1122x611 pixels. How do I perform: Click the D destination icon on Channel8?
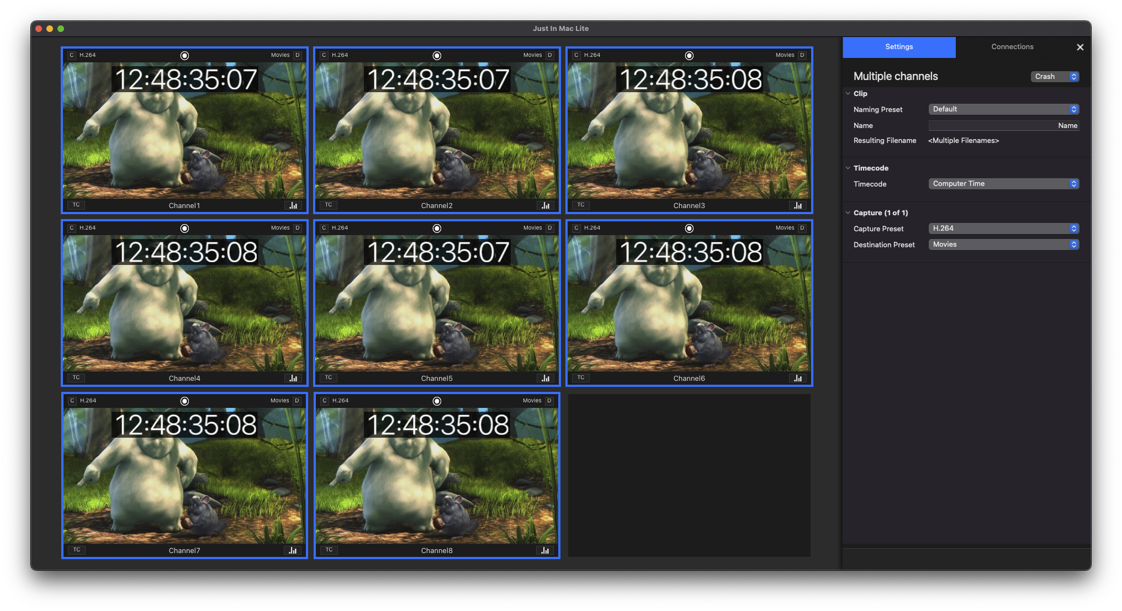click(x=549, y=401)
